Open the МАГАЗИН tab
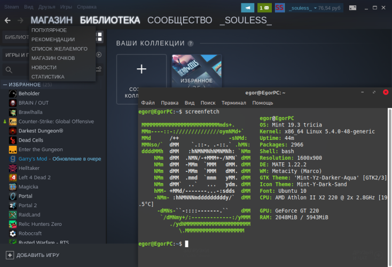392x267 pixels. click(51, 20)
